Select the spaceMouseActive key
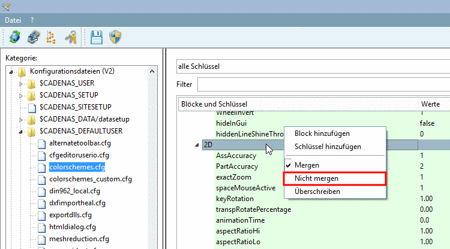The width and height of the screenshot is (450, 249). point(245,188)
